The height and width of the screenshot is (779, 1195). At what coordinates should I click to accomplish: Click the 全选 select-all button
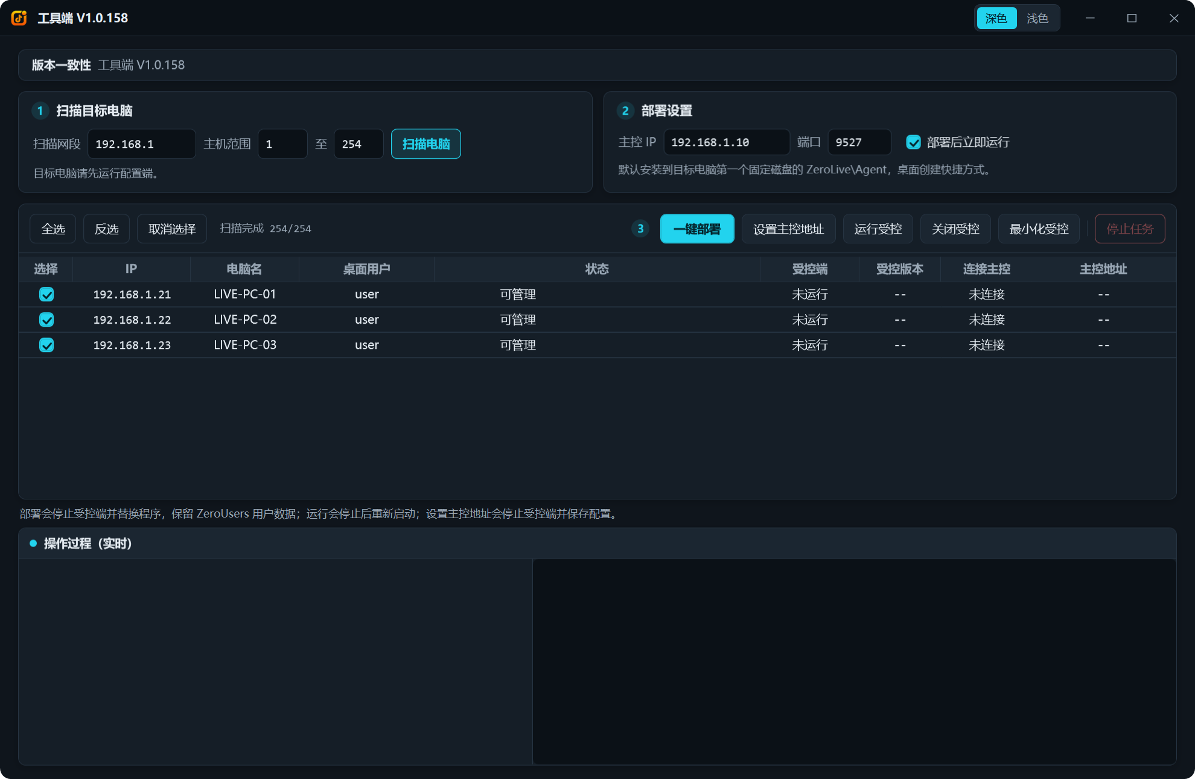coord(53,229)
